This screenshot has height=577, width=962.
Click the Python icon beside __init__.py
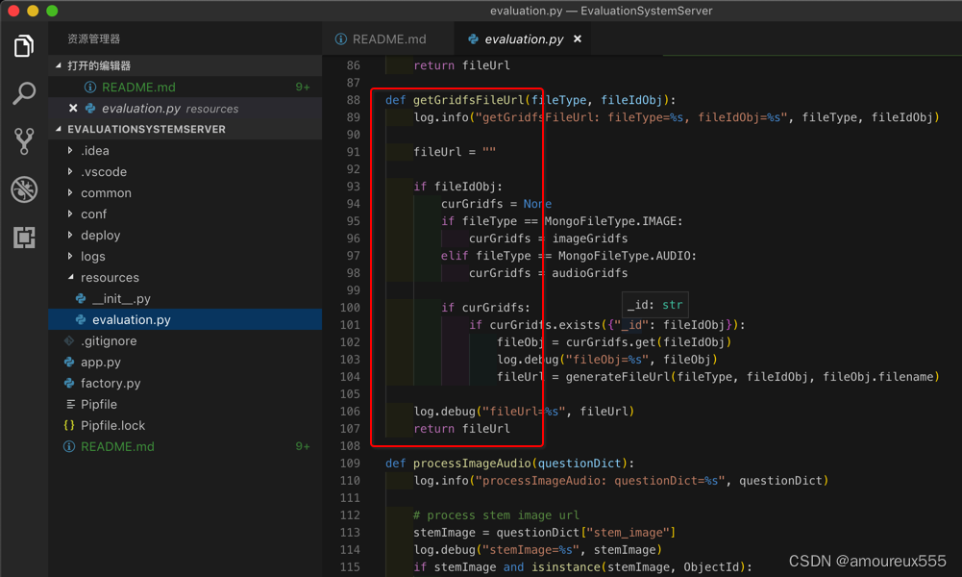[x=81, y=299]
